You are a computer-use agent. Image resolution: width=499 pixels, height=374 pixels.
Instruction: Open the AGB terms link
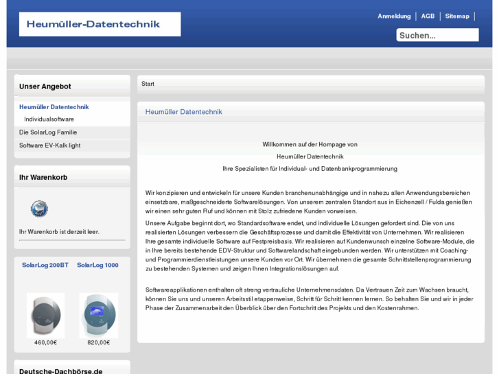(428, 16)
